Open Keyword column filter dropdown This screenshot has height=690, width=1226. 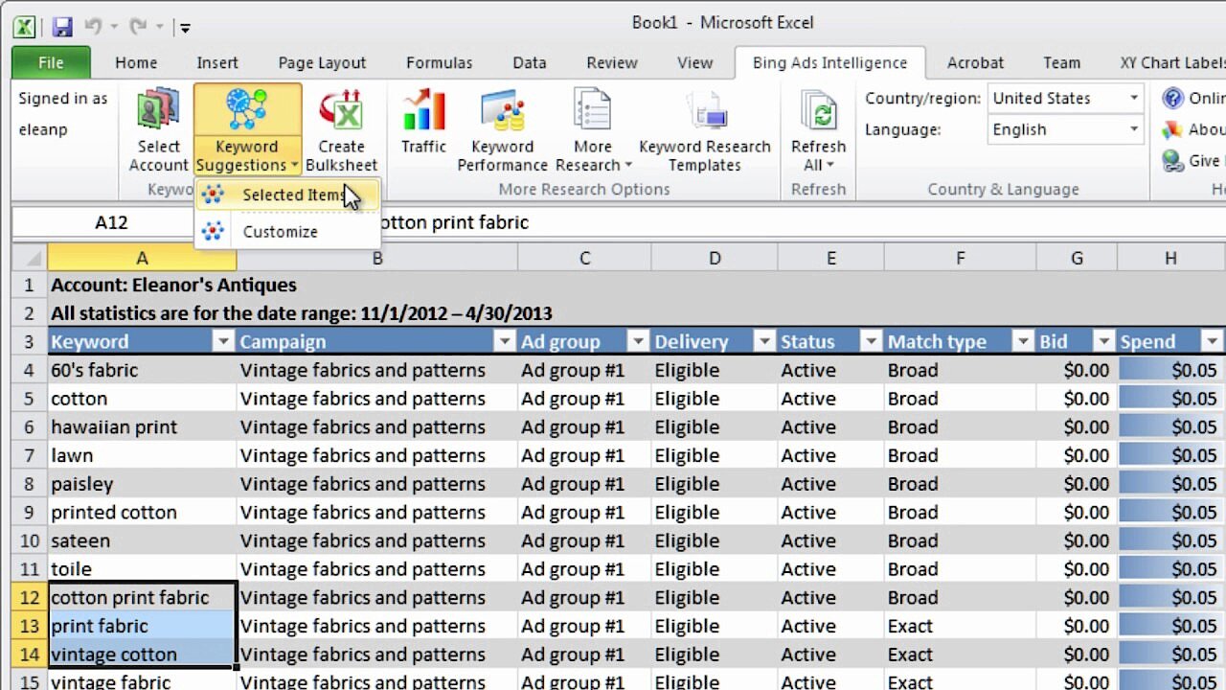[x=223, y=342]
